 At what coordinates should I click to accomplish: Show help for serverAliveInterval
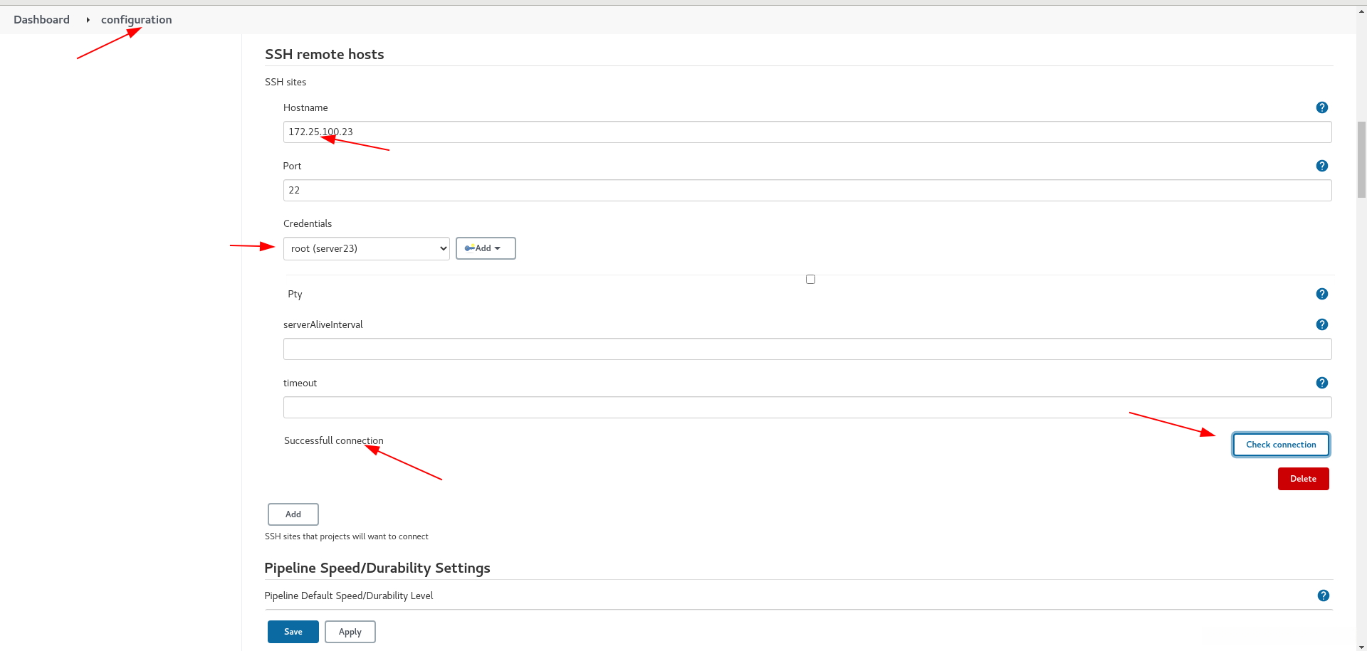point(1321,324)
